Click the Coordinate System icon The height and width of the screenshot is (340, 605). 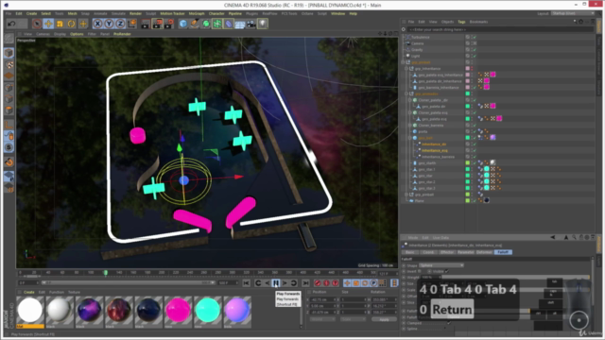click(132, 24)
